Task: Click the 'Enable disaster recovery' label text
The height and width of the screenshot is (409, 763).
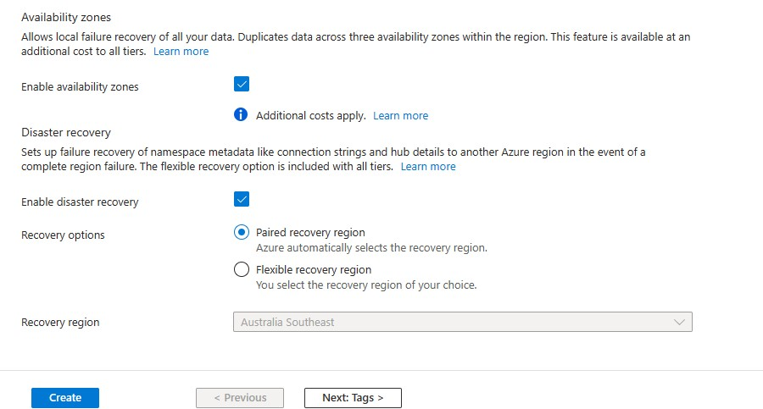Action: click(80, 202)
